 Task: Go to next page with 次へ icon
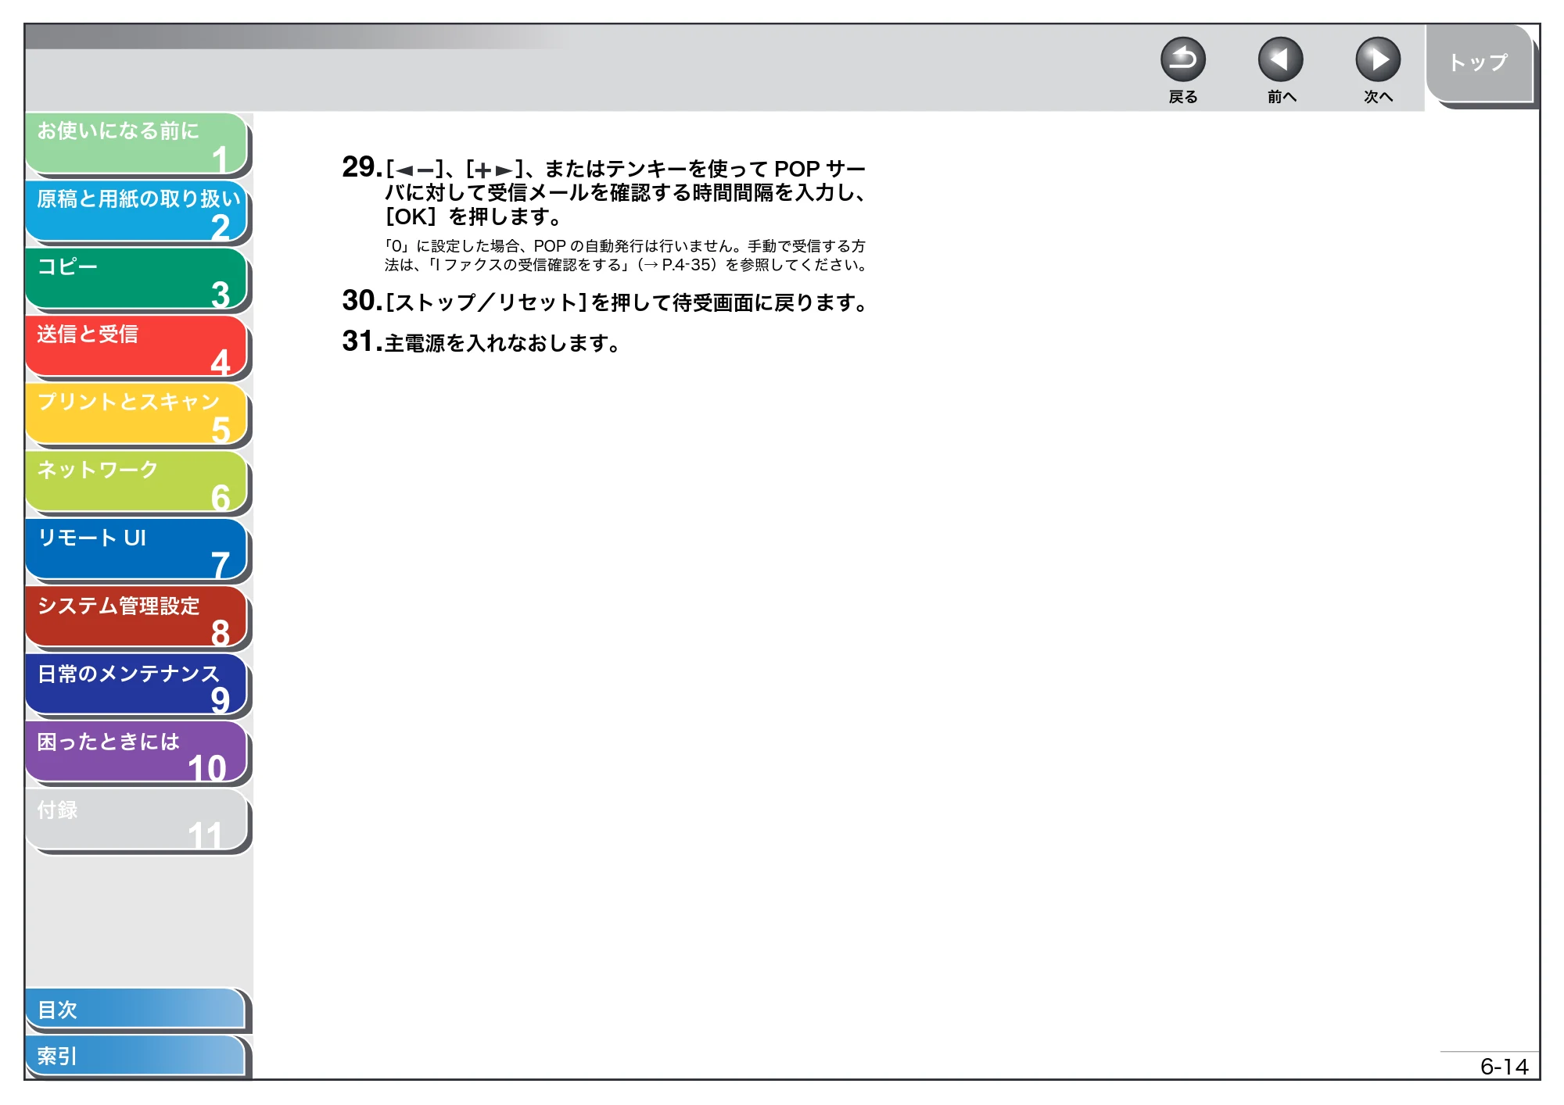1378,59
